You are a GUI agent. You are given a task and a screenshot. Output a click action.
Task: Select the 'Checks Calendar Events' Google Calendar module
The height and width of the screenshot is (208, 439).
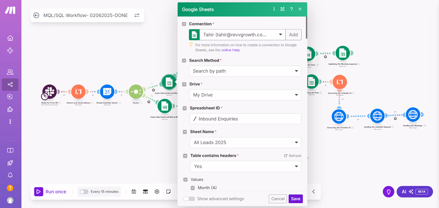click(x=107, y=92)
